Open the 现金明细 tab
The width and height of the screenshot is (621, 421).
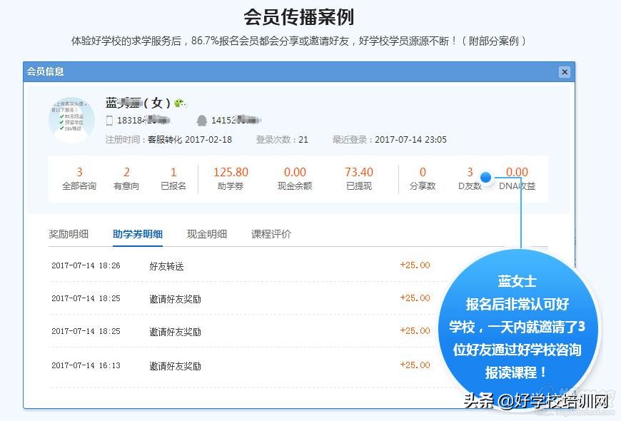pos(207,233)
